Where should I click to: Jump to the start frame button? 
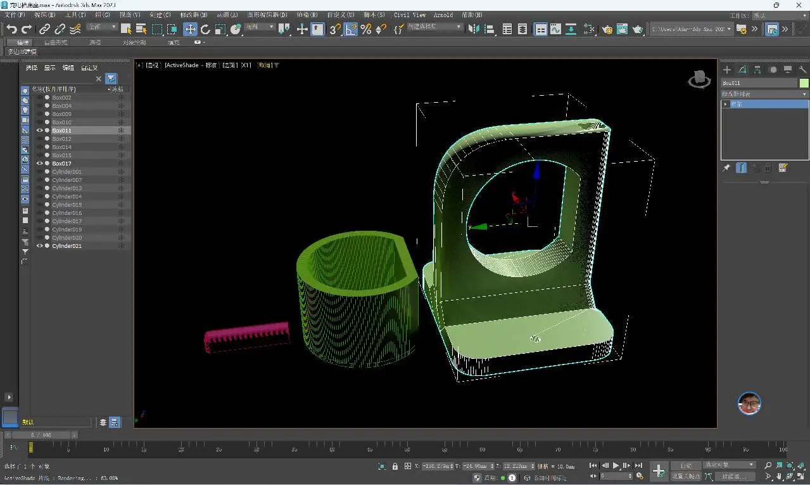[x=593, y=466]
